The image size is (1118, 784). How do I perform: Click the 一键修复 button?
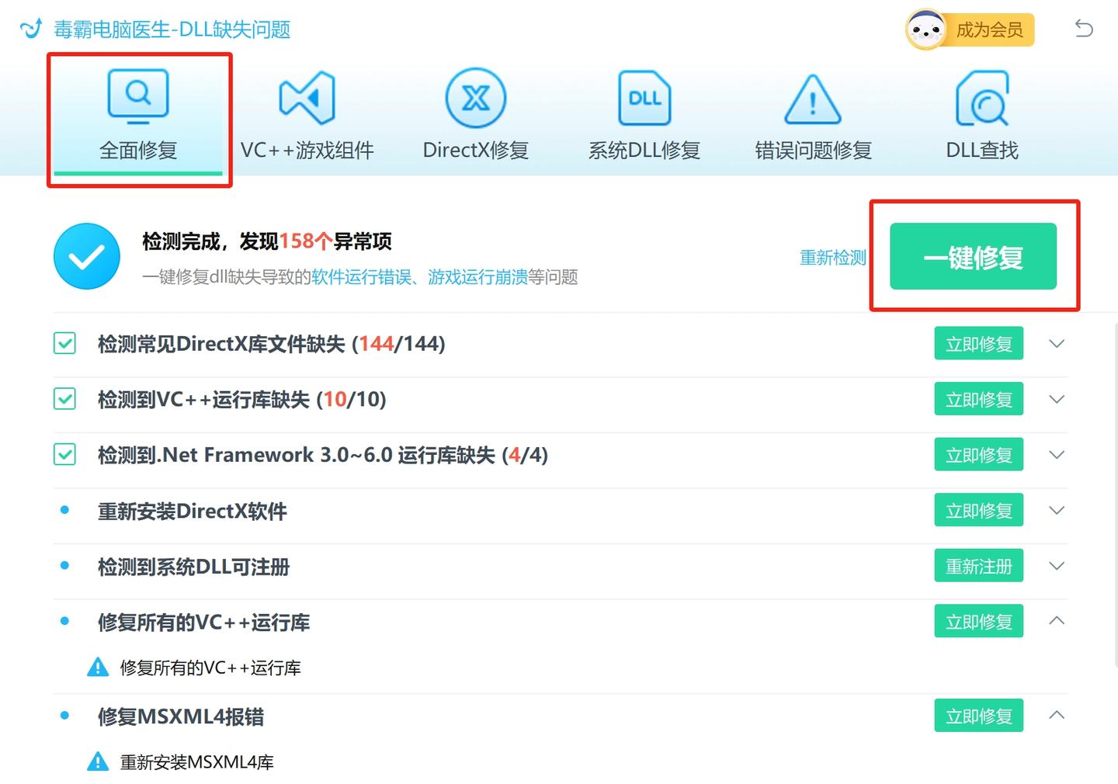click(973, 256)
